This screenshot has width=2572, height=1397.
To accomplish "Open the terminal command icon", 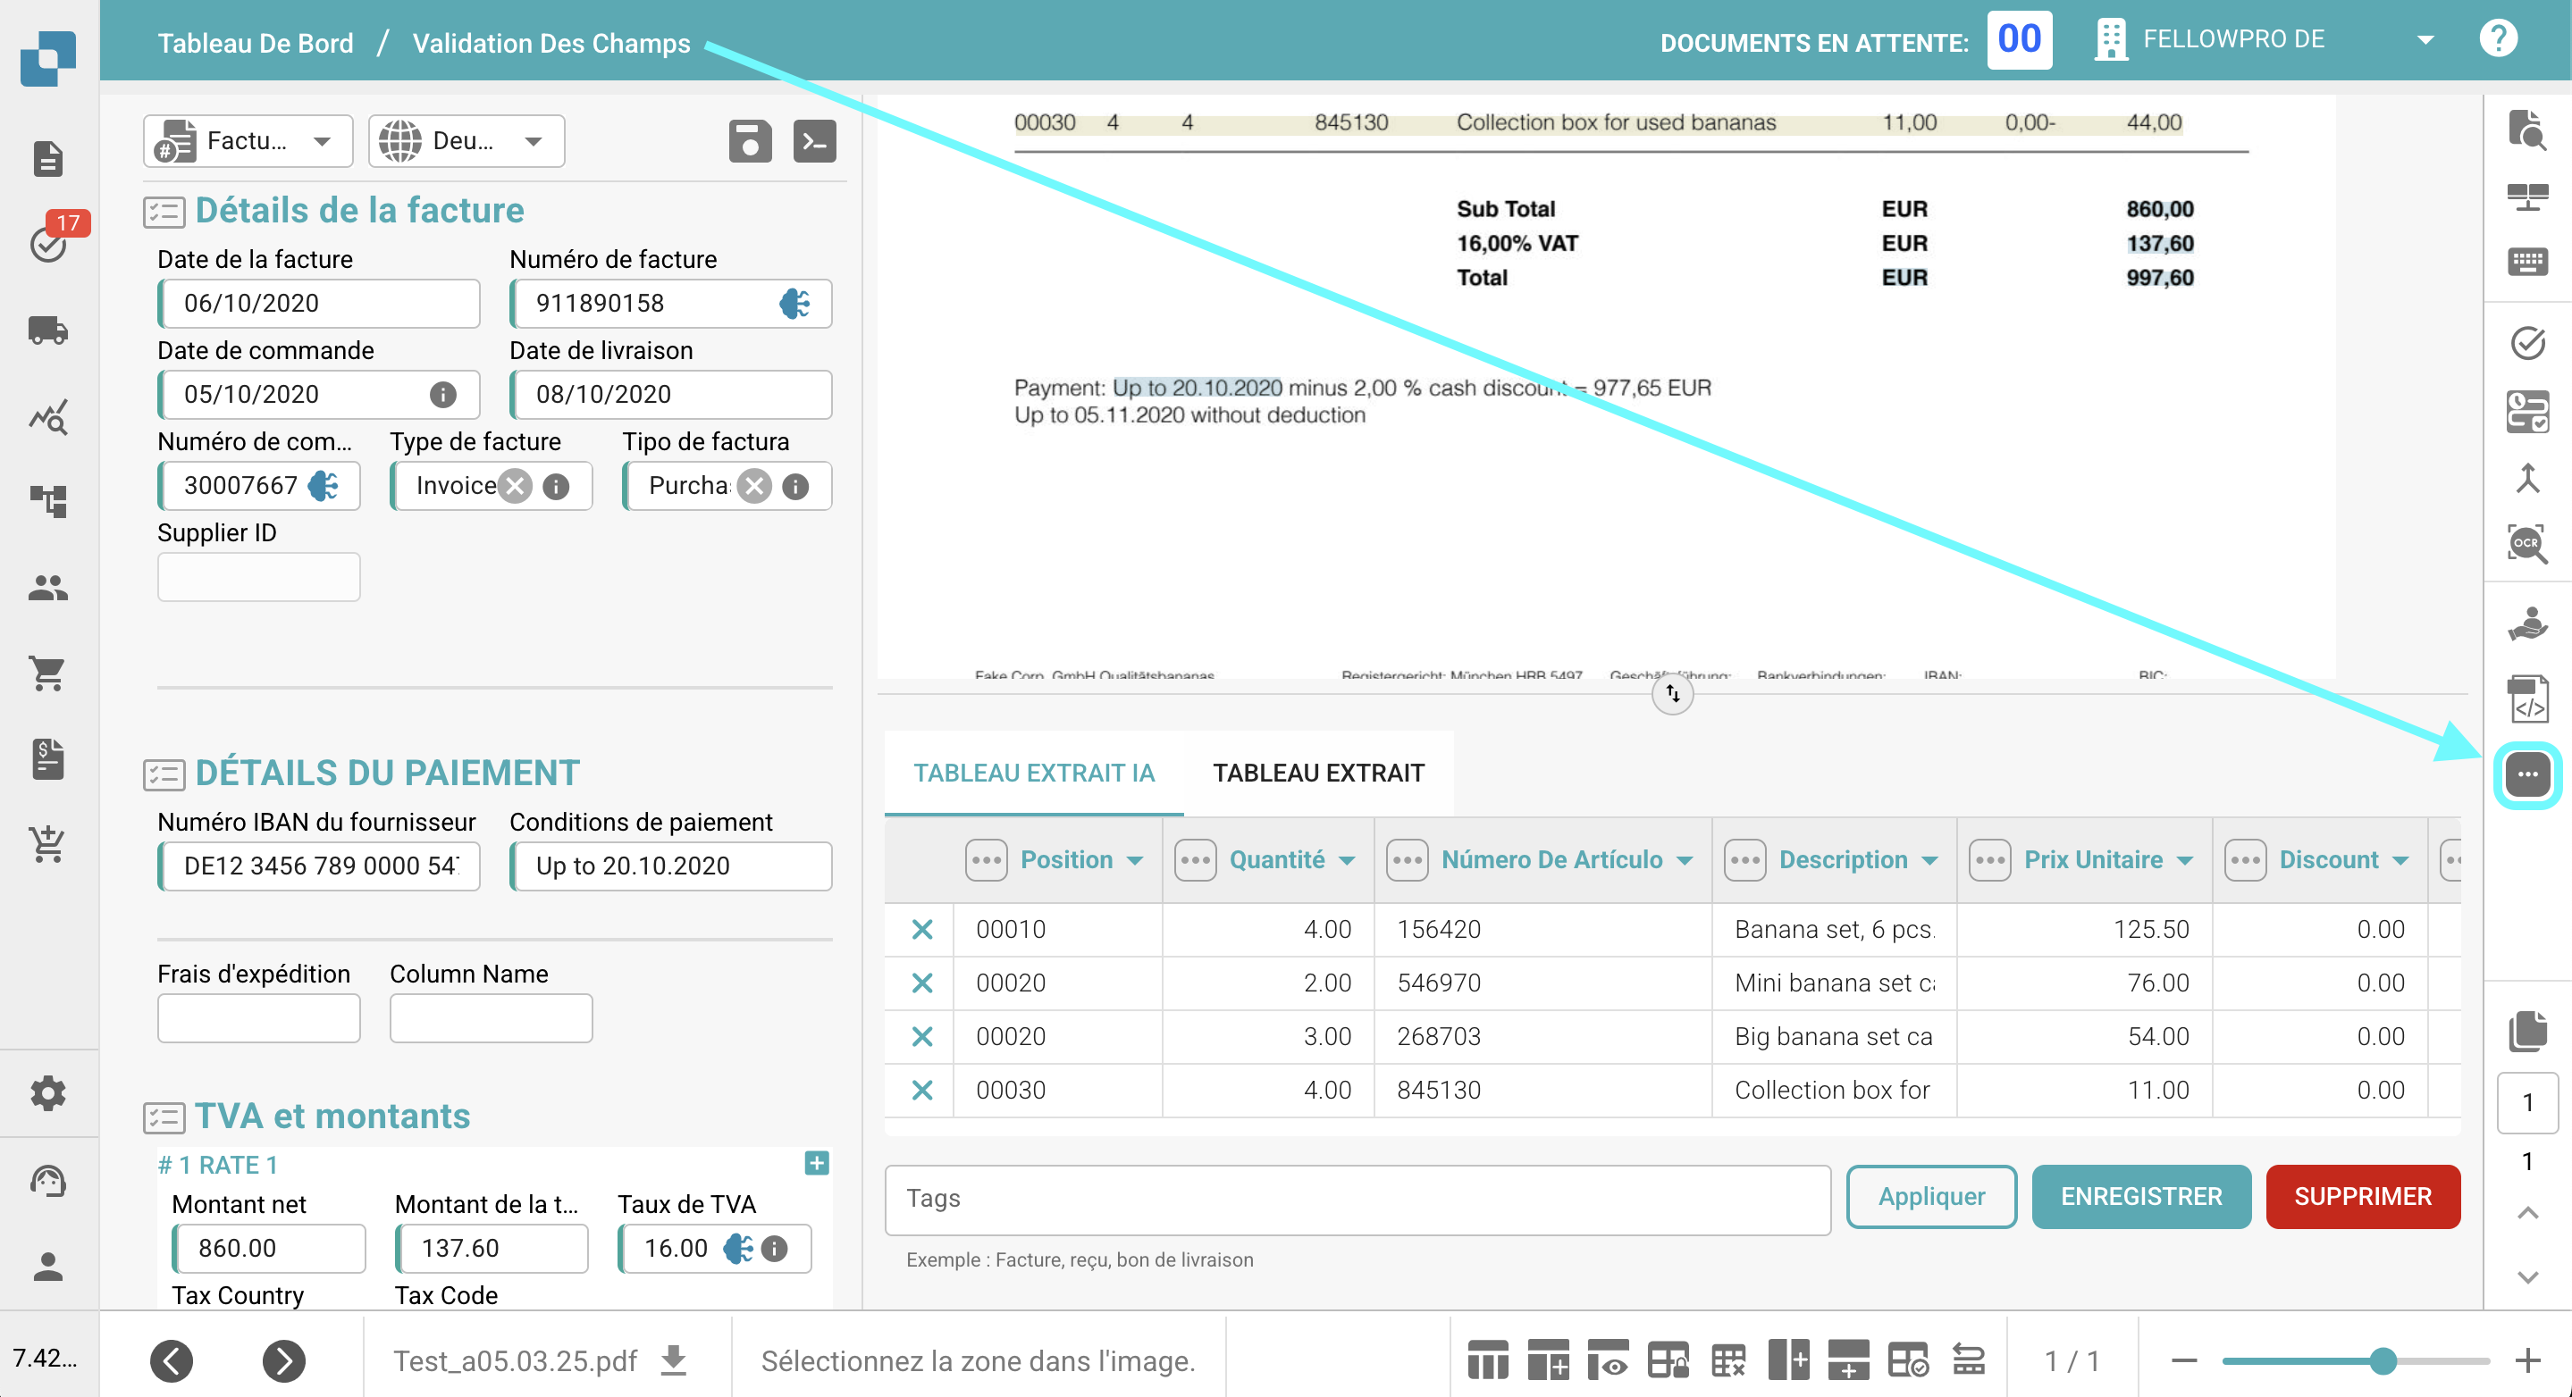I will 815,141.
